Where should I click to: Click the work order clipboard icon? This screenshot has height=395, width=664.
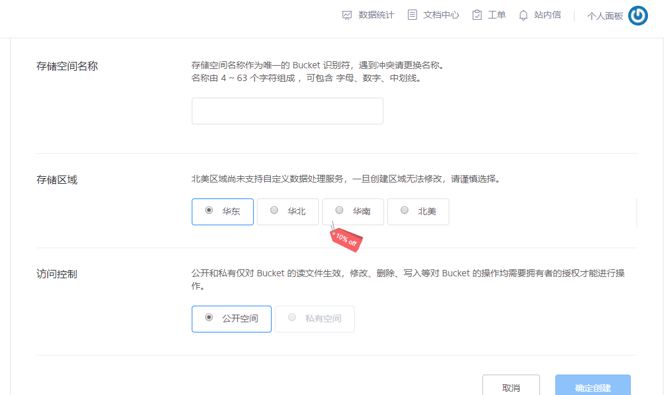[477, 15]
